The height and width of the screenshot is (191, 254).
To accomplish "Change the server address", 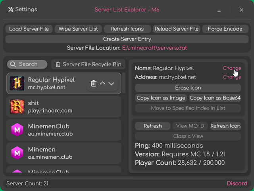I will [x=232, y=77].
